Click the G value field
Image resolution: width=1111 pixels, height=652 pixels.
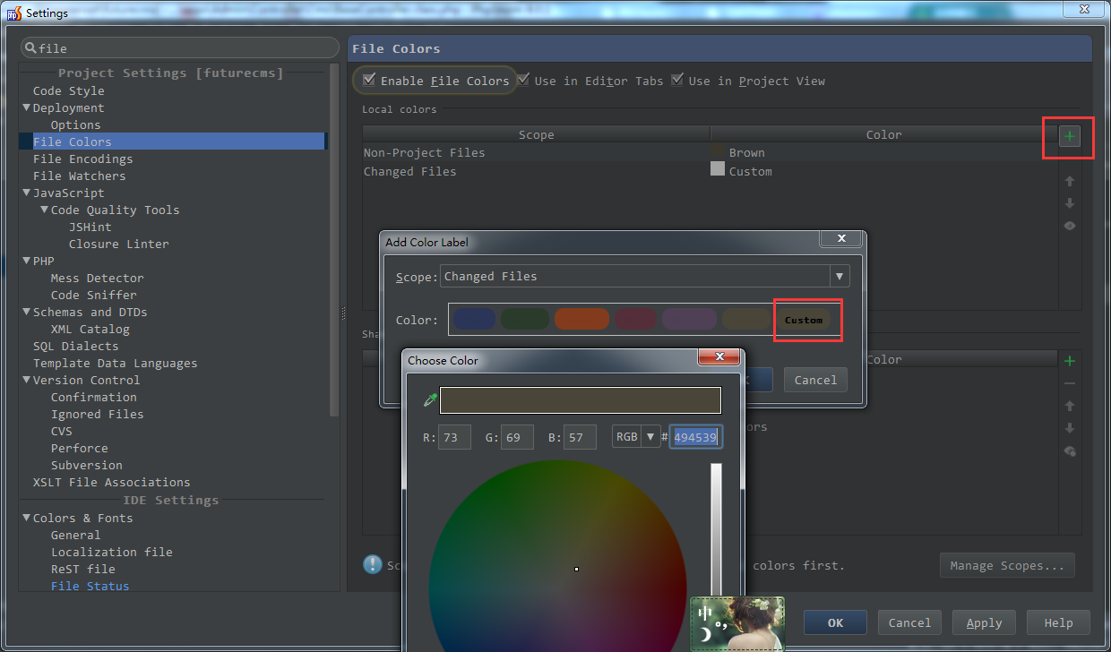517,437
